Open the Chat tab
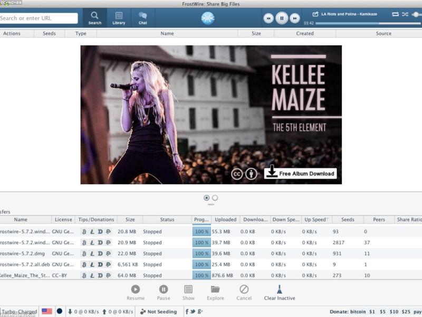 142,18
